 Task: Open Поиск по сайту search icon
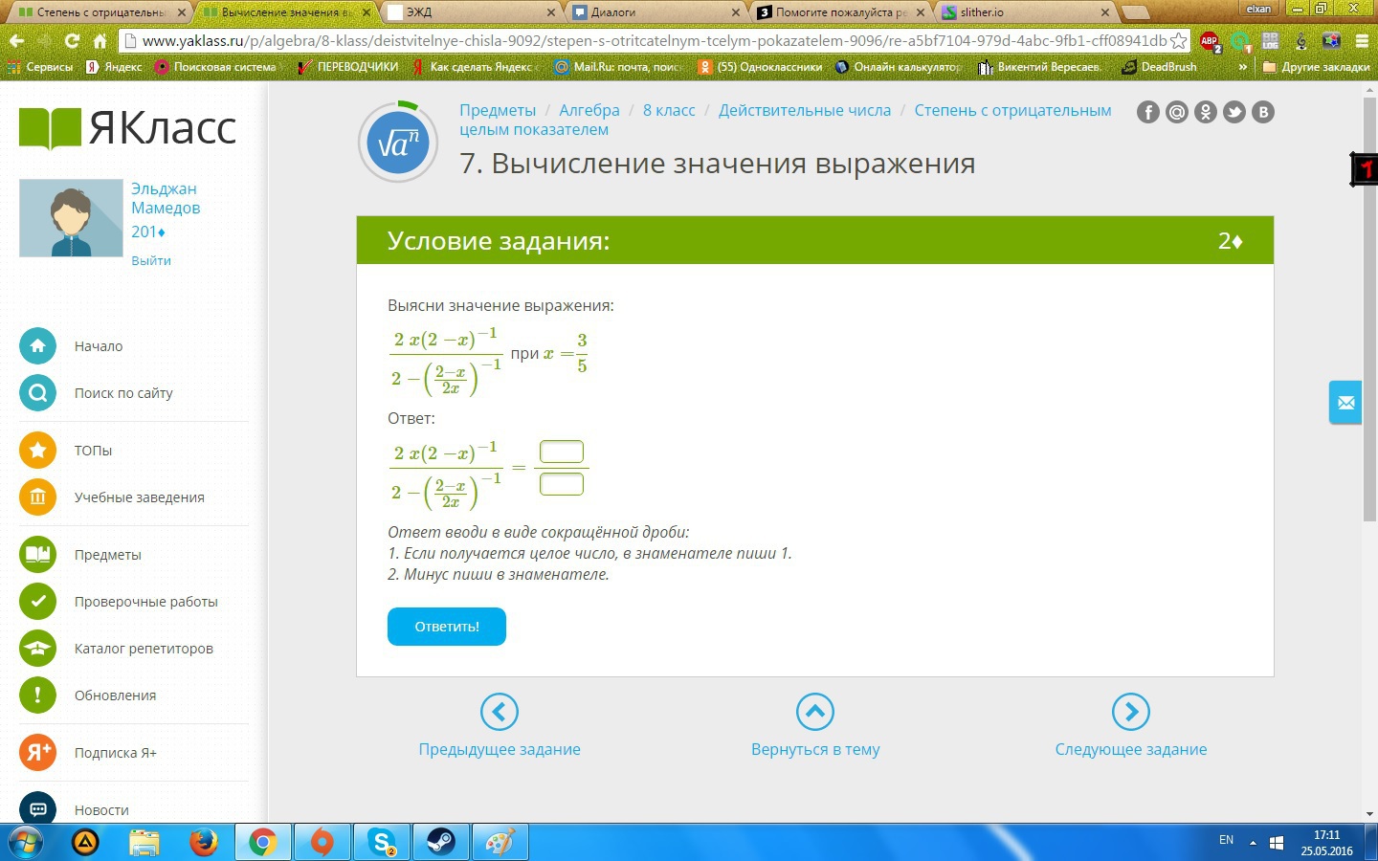pos(37,393)
